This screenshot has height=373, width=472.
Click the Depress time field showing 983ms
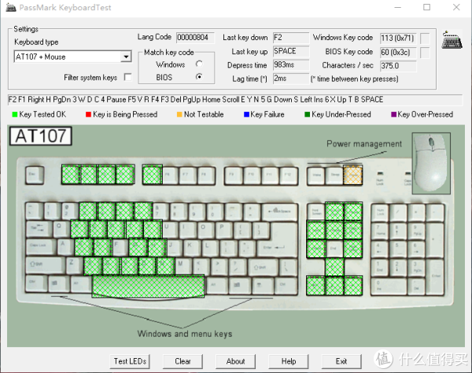[291, 65]
